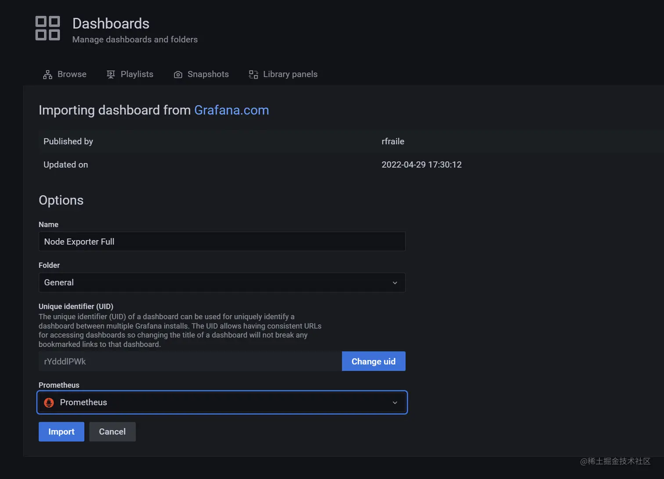Click the Unique identifier (UID) label
Screen dimensions: 664x479
tap(76, 306)
